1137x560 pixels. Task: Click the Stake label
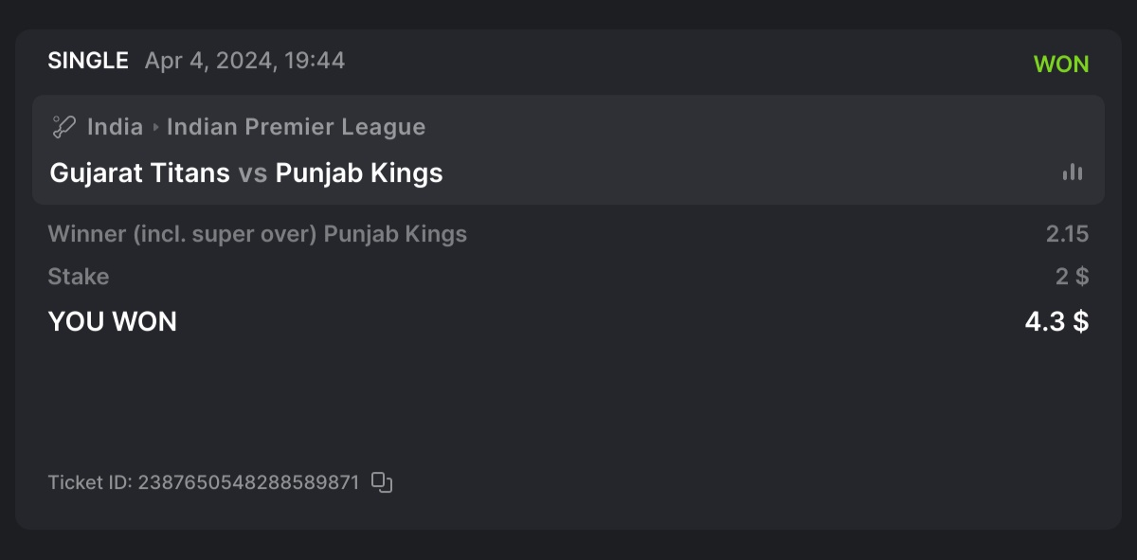(x=79, y=277)
